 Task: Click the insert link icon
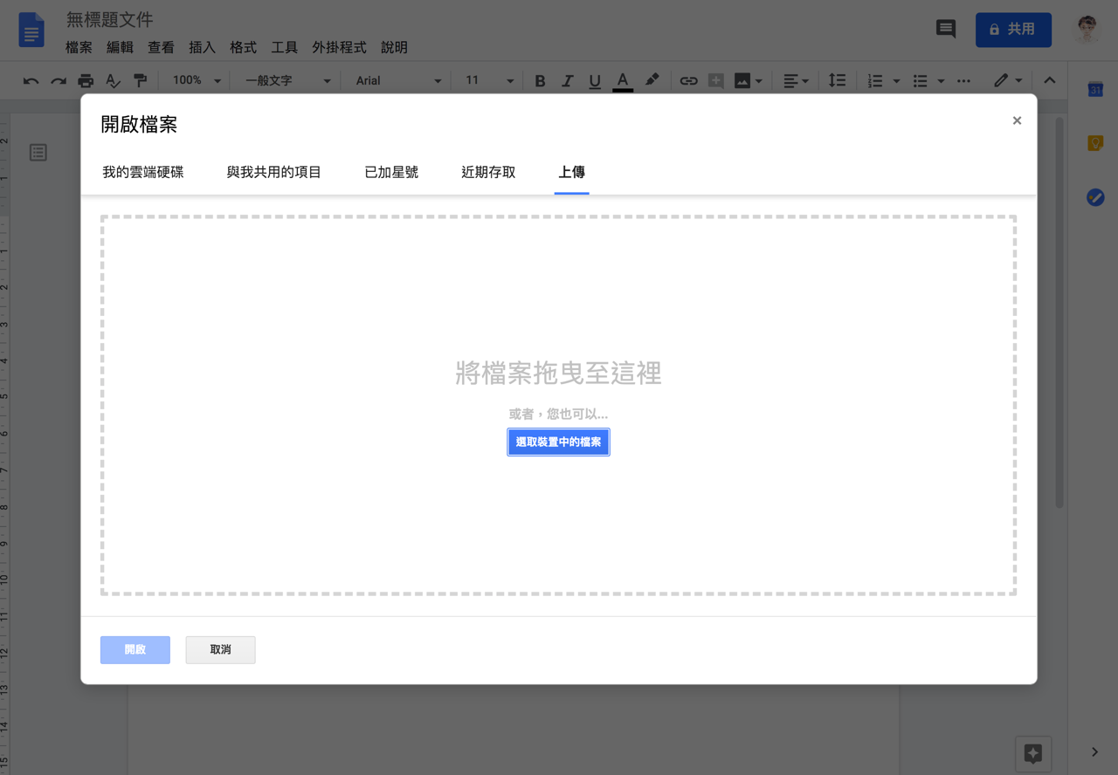click(x=688, y=80)
